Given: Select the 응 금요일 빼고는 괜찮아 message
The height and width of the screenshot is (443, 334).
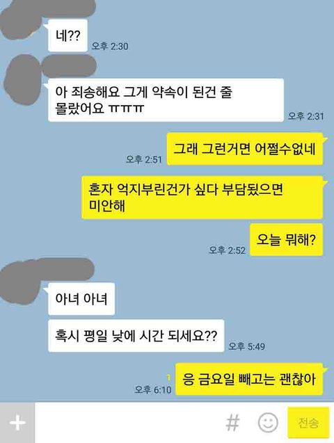Looking at the screenshot, I should pyautogui.click(x=249, y=379).
